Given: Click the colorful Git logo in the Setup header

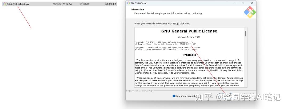Looking at the screenshot, I should (x=250, y=12).
